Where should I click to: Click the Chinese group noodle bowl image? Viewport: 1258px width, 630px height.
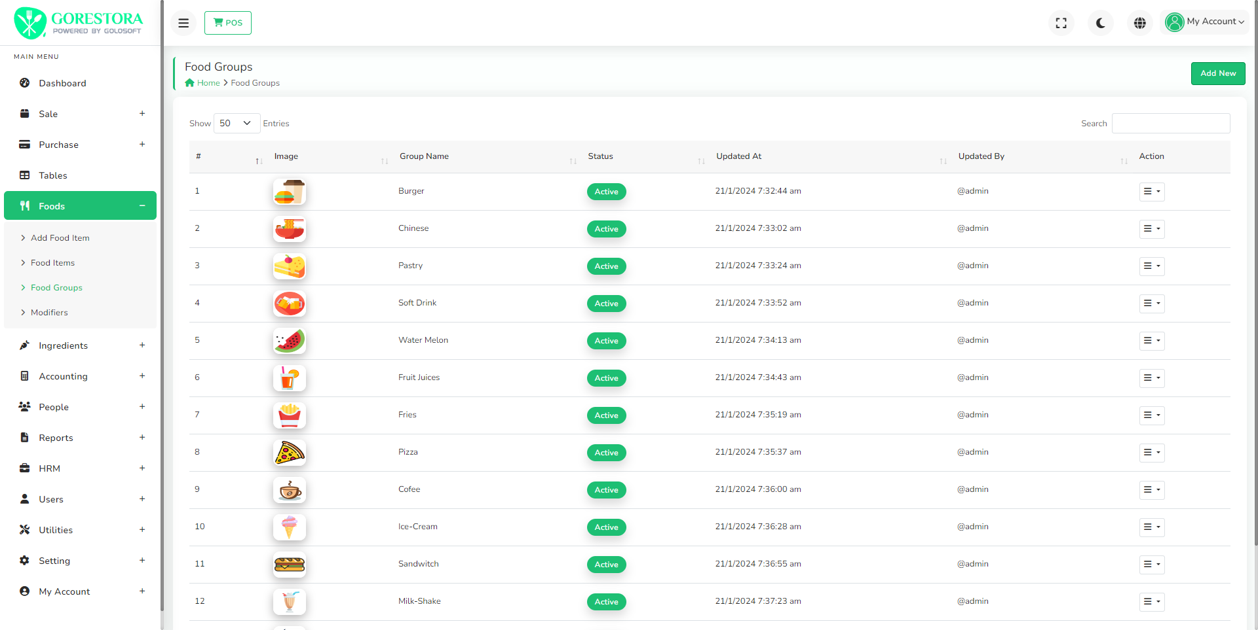[290, 229]
